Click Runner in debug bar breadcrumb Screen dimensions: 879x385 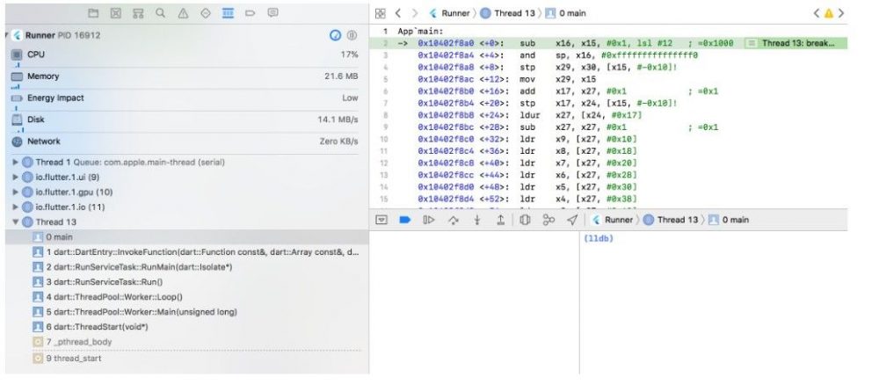tap(613, 221)
